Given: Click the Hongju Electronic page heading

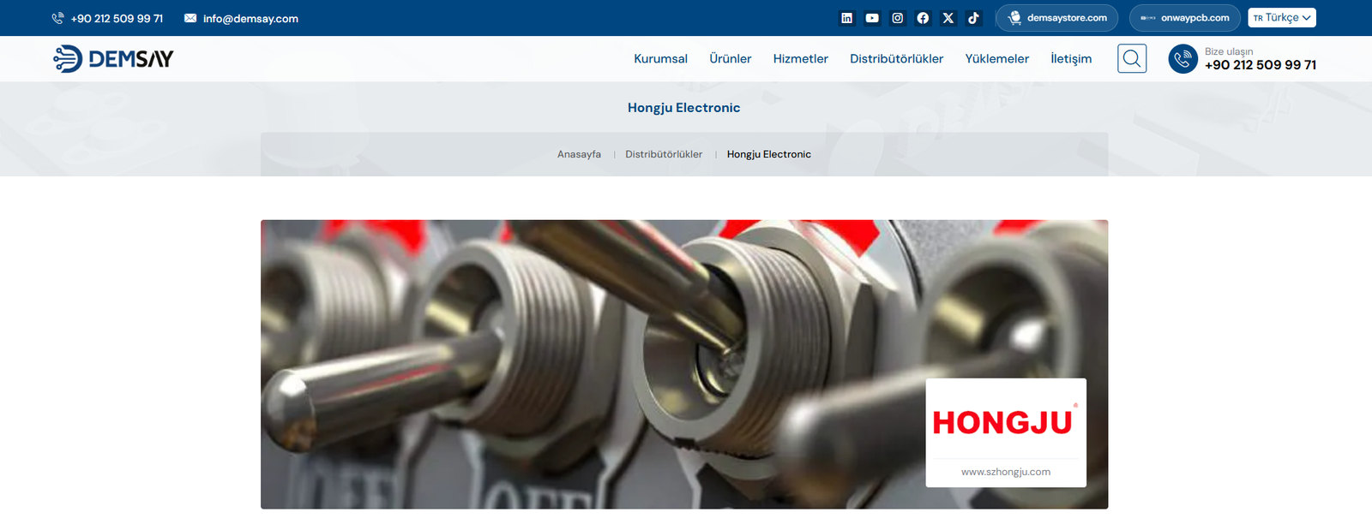Looking at the screenshot, I should (x=683, y=108).
